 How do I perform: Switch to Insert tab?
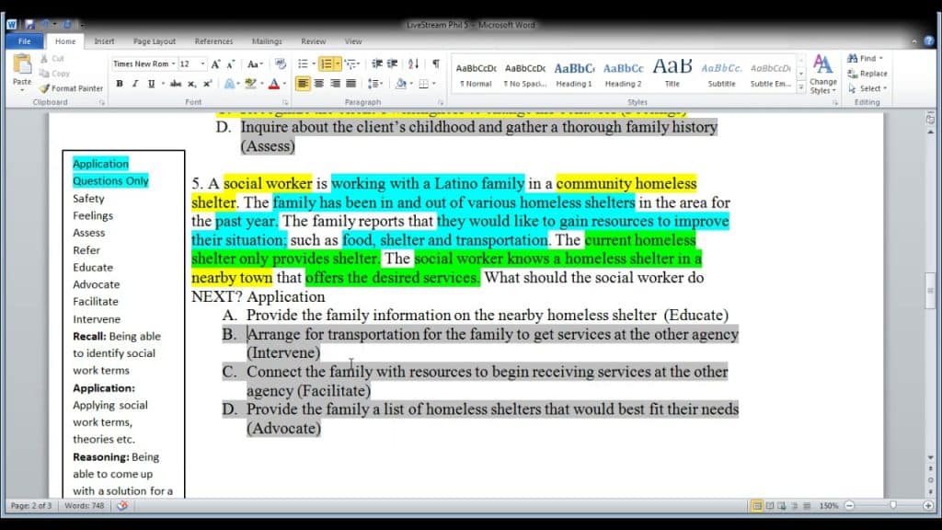pyautogui.click(x=104, y=41)
